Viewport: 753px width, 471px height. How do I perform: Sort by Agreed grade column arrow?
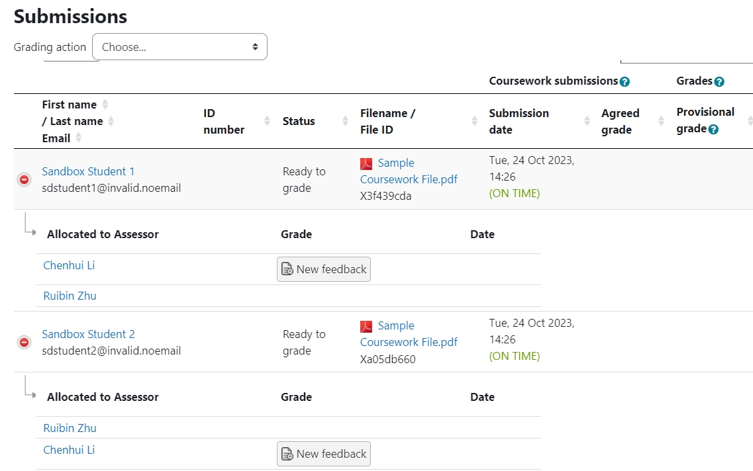660,121
